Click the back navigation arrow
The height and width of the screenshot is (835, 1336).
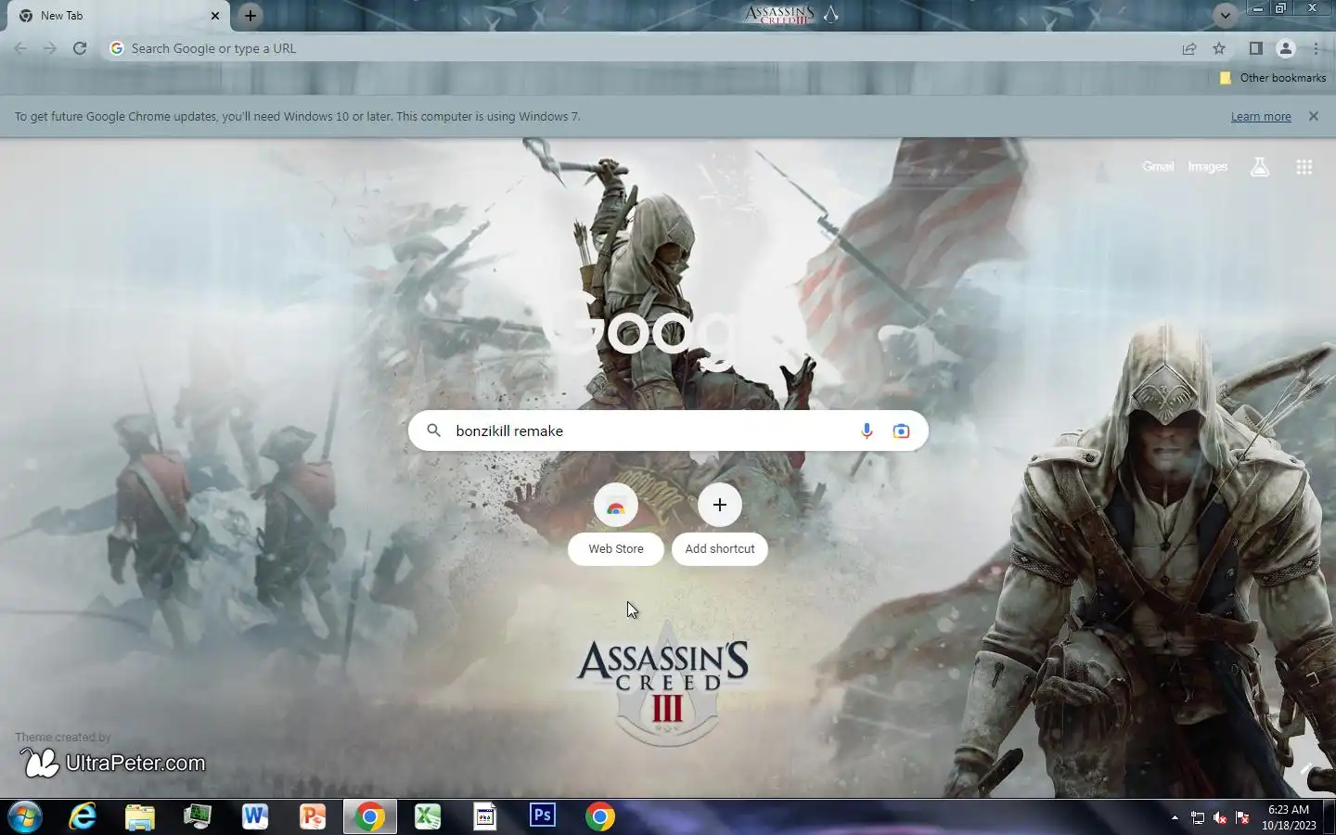coord(20,48)
